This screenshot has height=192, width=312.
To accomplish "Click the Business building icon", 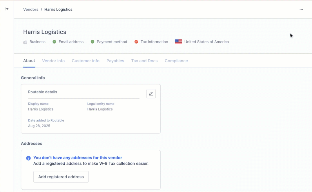I will (25, 42).
